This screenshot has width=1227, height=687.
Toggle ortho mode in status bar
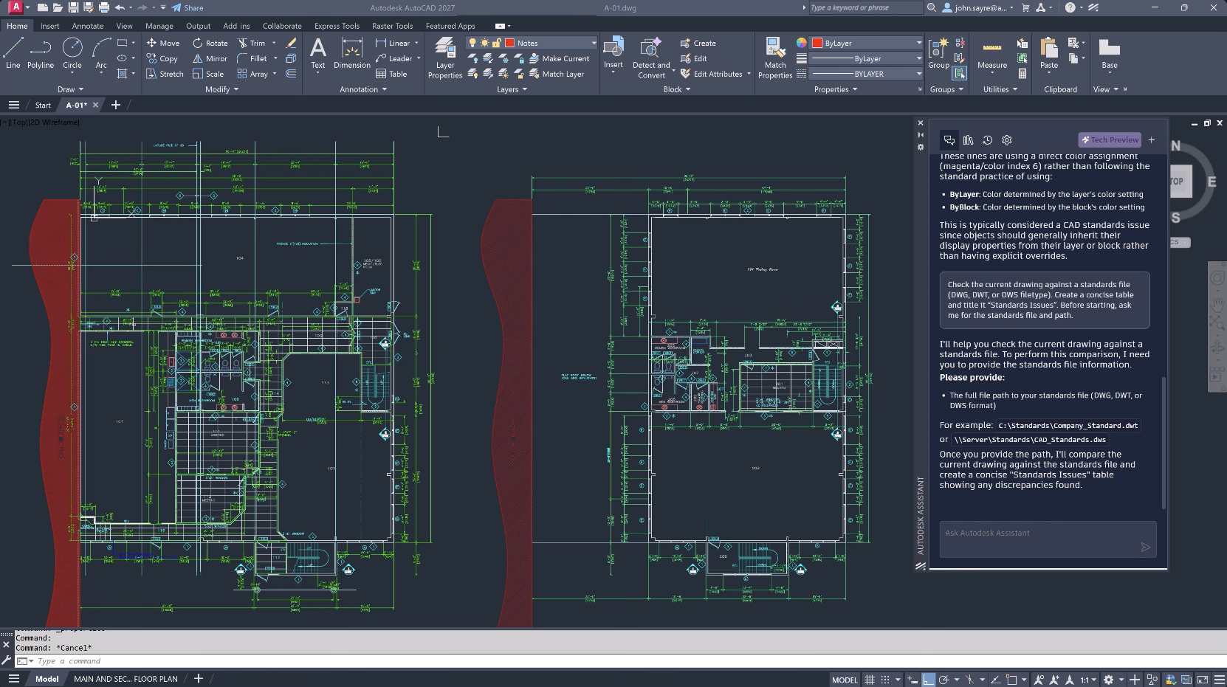point(929,680)
